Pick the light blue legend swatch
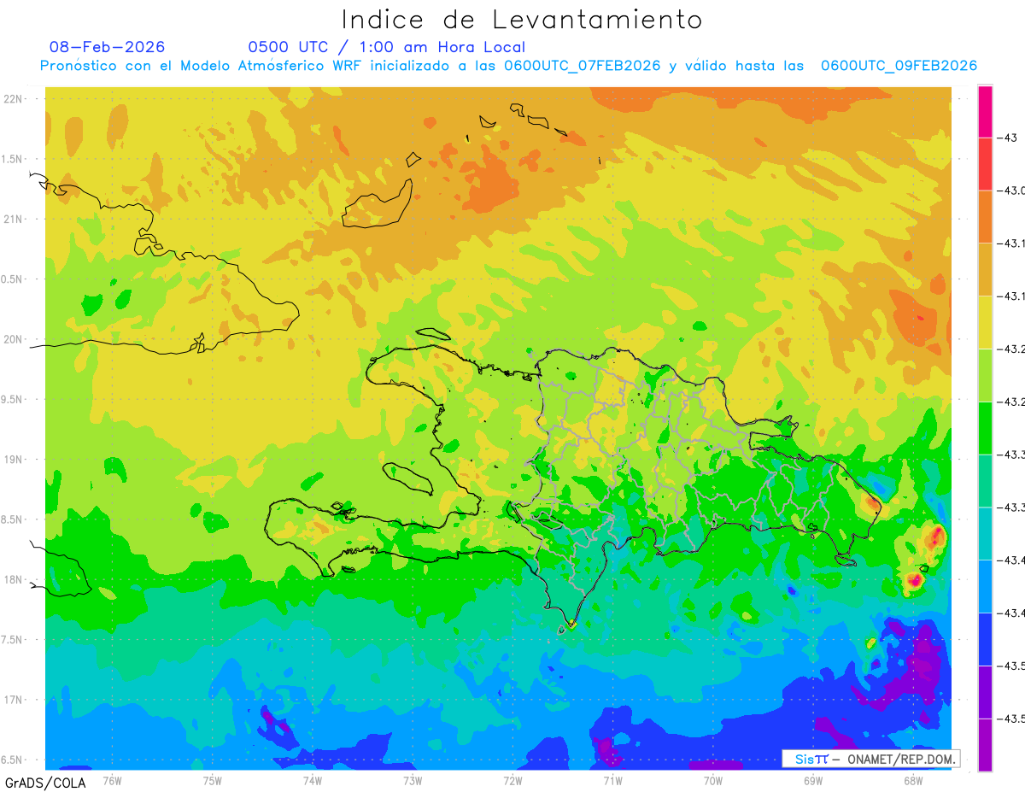1025x792 pixels. tap(985, 586)
